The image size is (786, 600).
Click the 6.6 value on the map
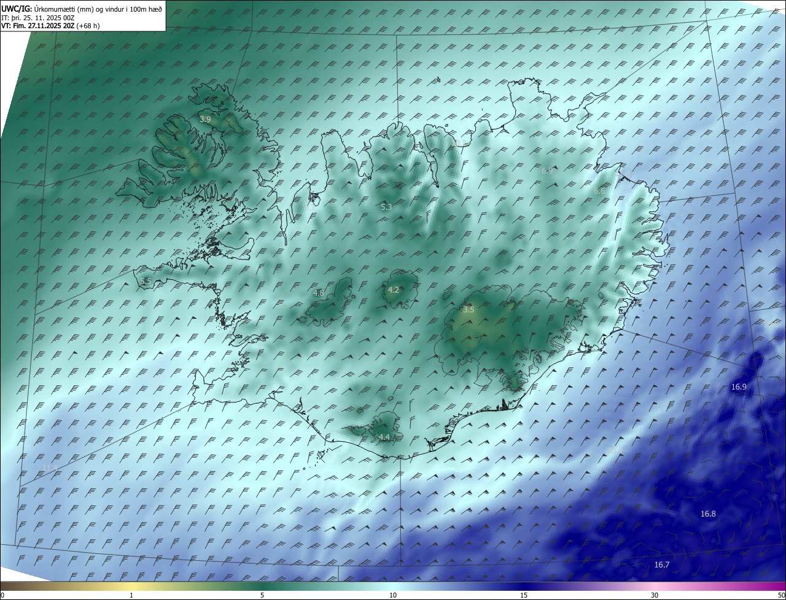pos(599,191)
